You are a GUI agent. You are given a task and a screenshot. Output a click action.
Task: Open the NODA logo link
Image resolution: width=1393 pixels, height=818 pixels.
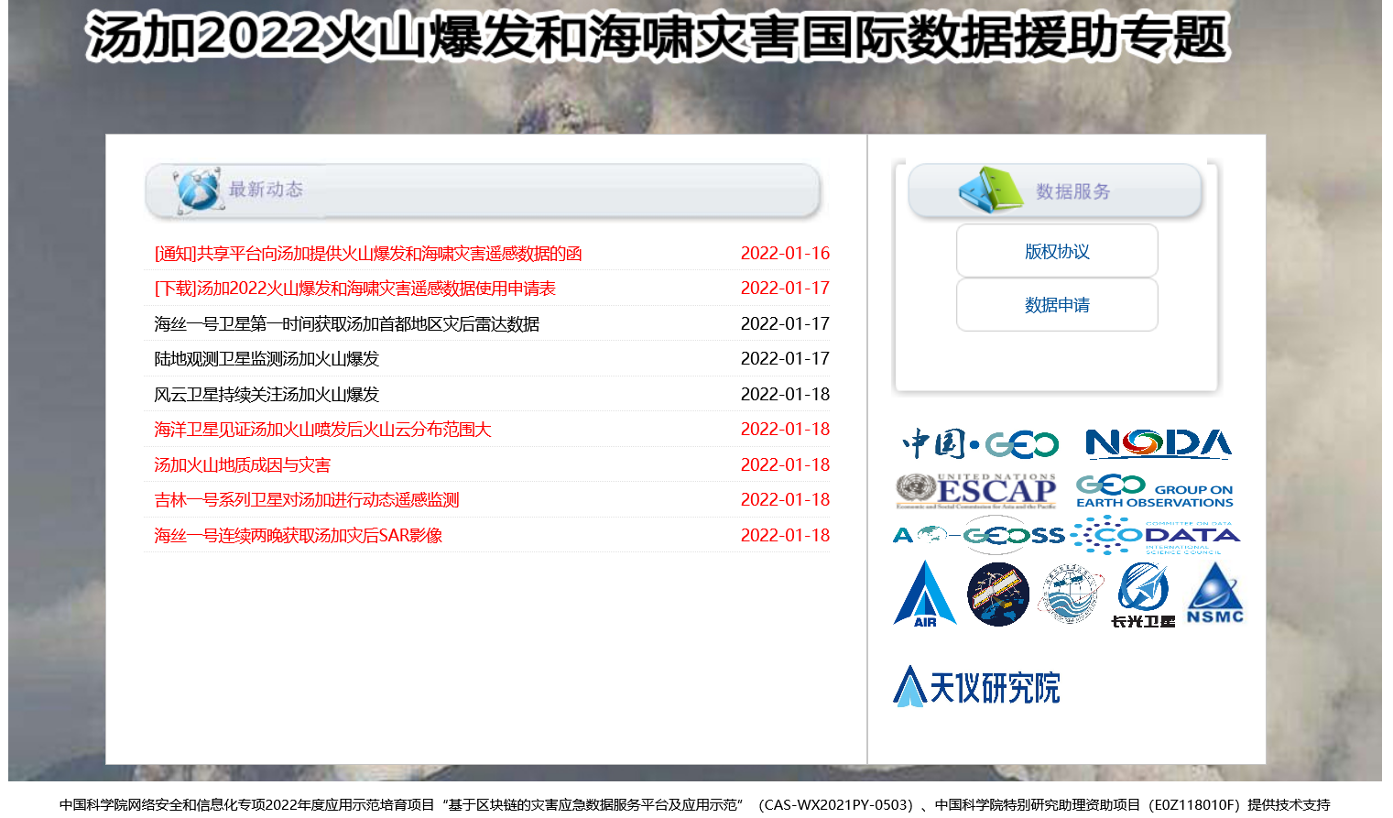1158,443
